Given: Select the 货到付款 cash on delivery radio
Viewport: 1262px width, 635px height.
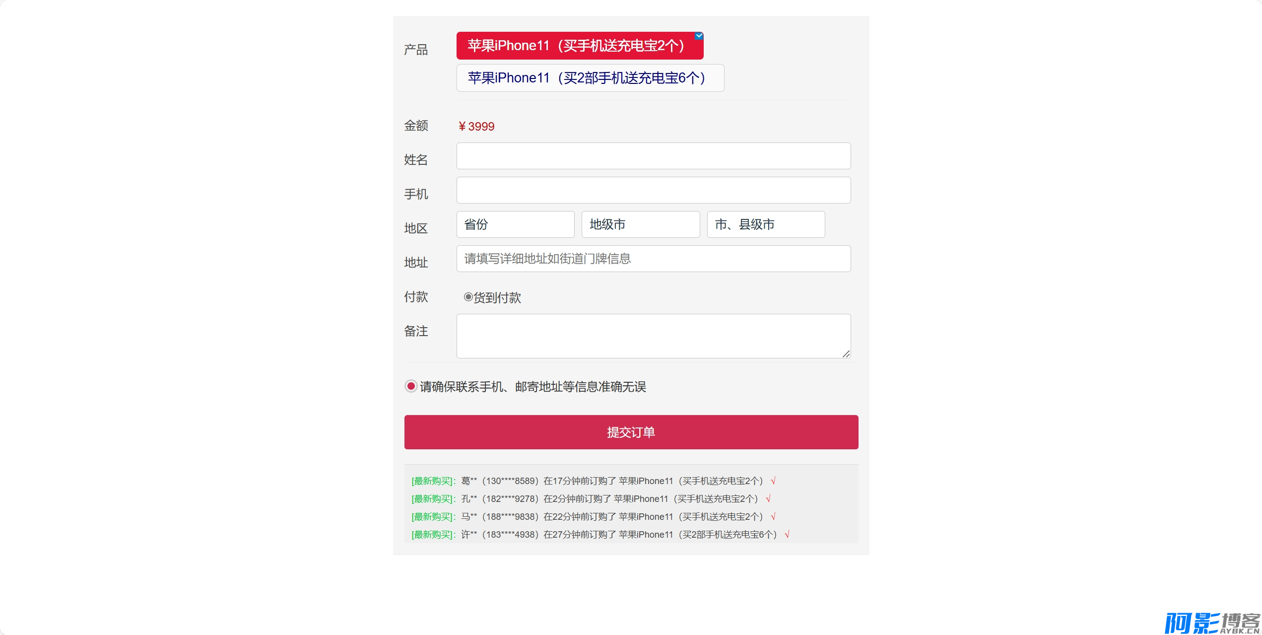Looking at the screenshot, I should (x=468, y=297).
